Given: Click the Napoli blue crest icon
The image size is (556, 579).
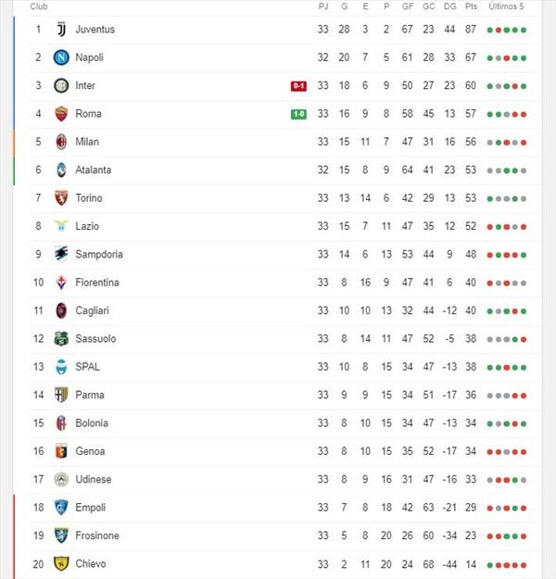Looking at the screenshot, I should click(x=61, y=57).
